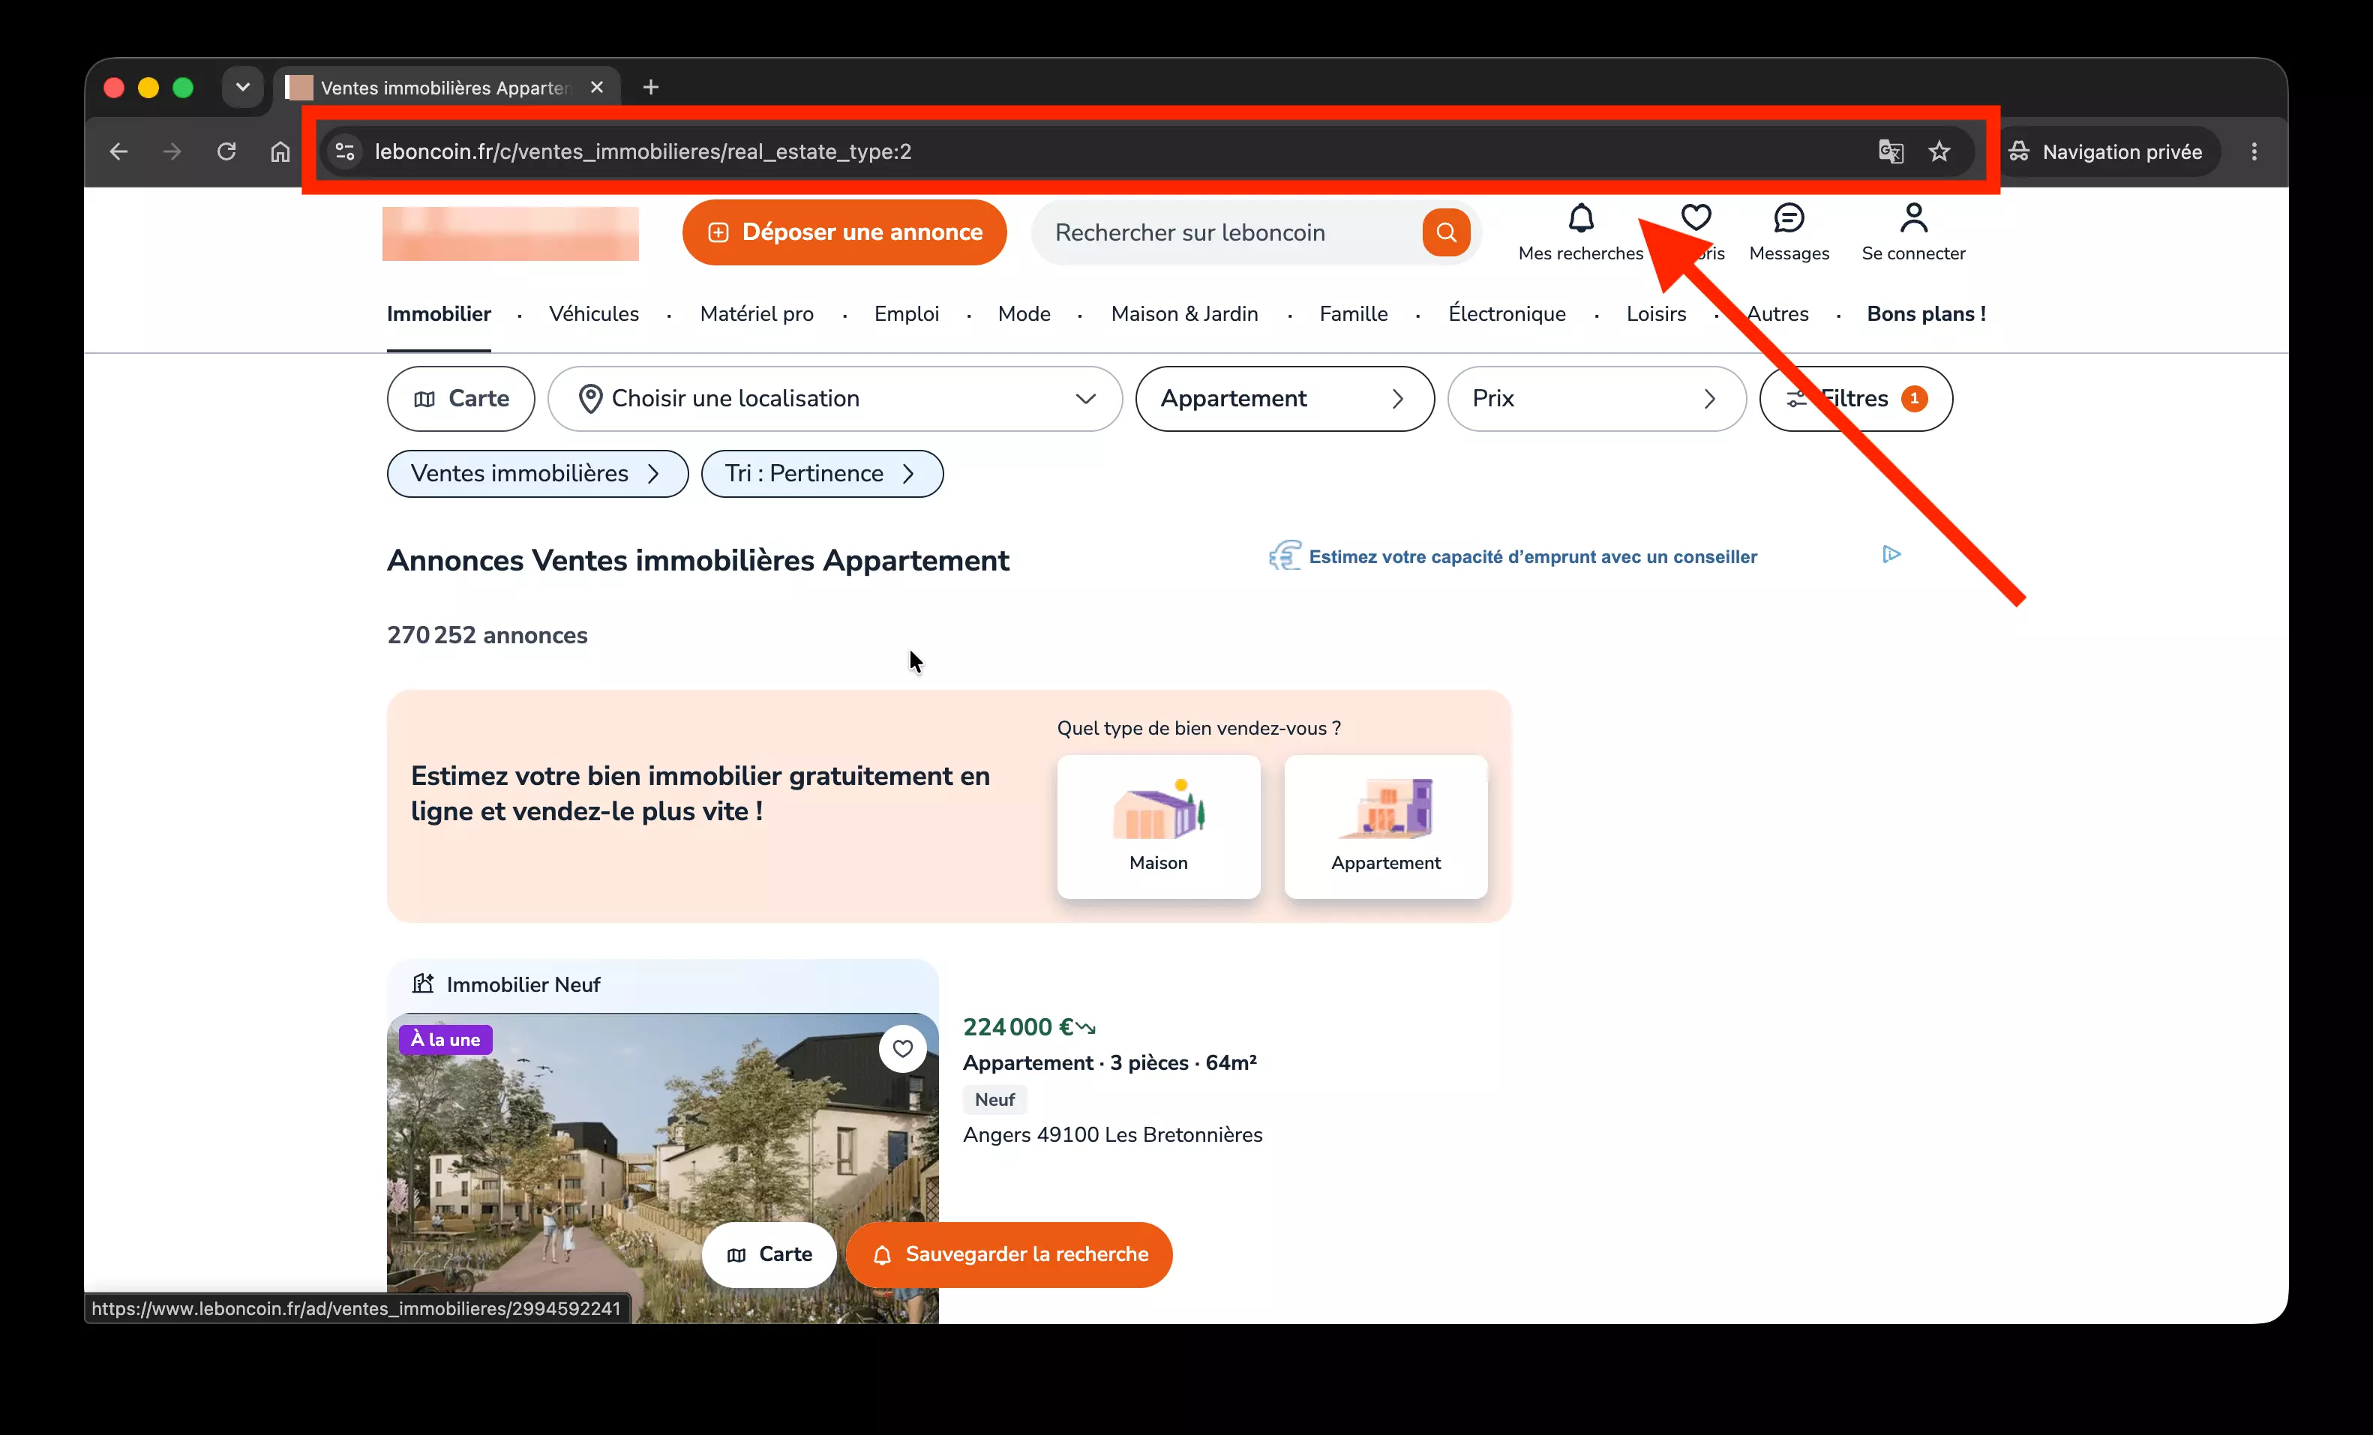Click the floating Carte button at bottom

coord(769,1254)
